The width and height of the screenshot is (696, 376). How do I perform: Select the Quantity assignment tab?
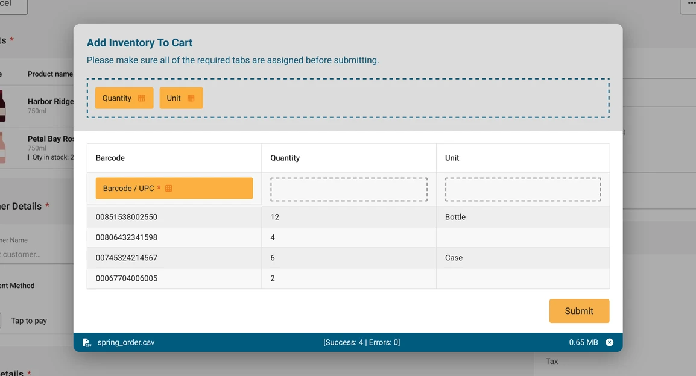click(124, 98)
